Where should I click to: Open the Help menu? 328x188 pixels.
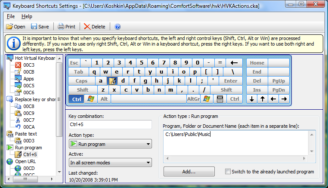(27, 16)
